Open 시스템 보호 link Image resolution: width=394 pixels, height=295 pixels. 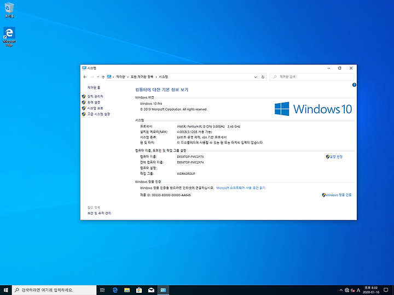pyautogui.click(x=95, y=108)
